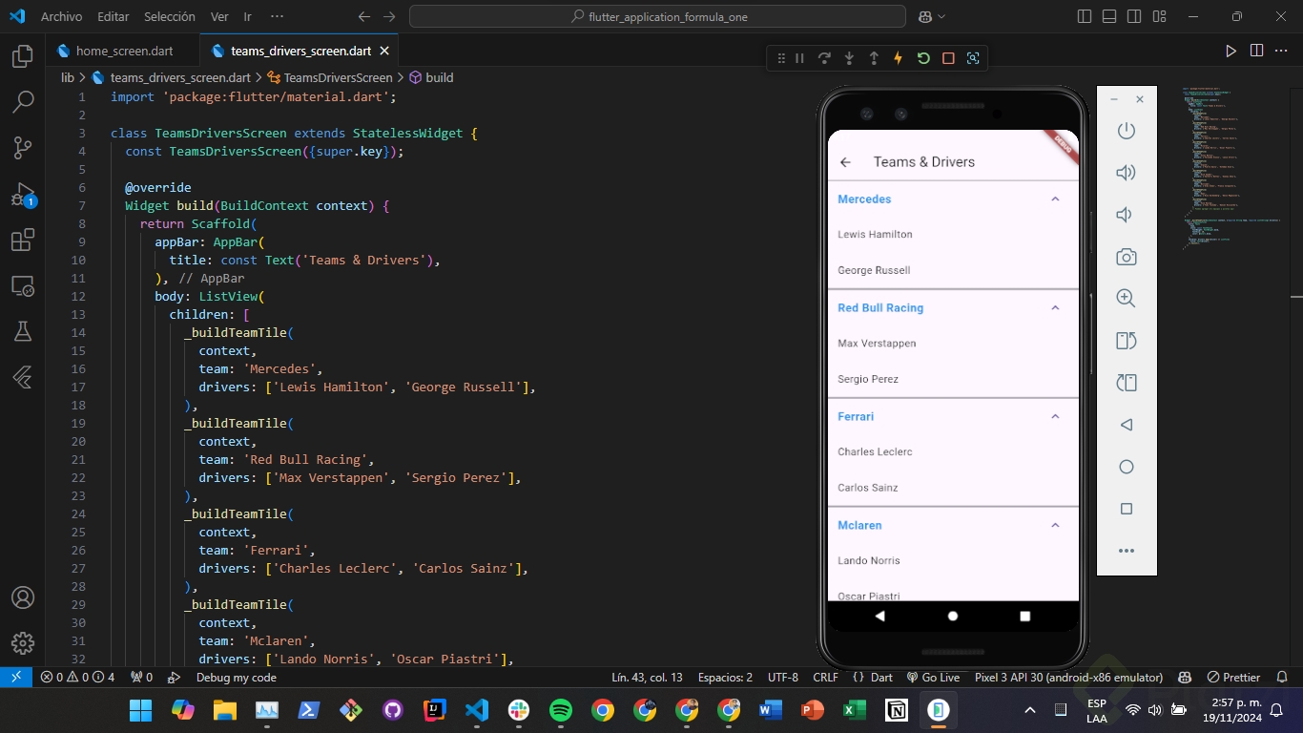Open the Manage gear menu
The image size is (1303, 733).
(23, 642)
